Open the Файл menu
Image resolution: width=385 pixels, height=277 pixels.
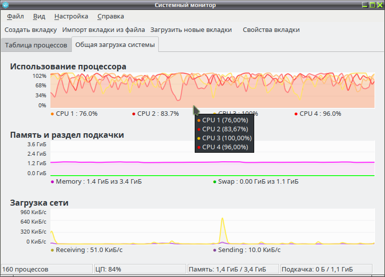click(15, 16)
